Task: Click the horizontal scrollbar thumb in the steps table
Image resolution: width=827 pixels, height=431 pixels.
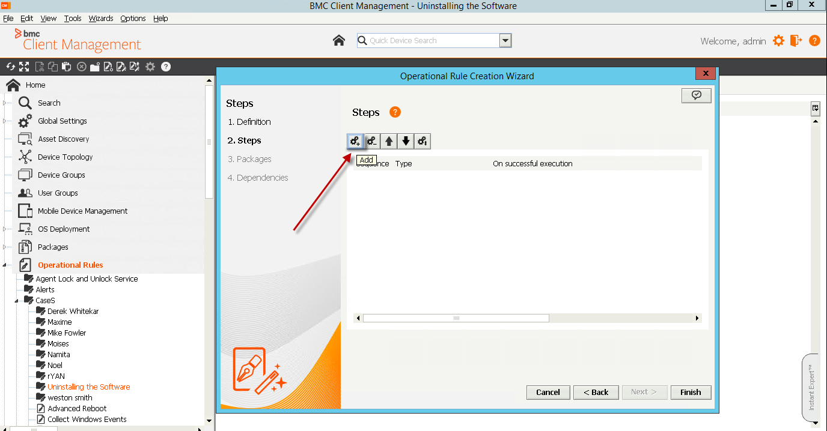Action: 456,318
